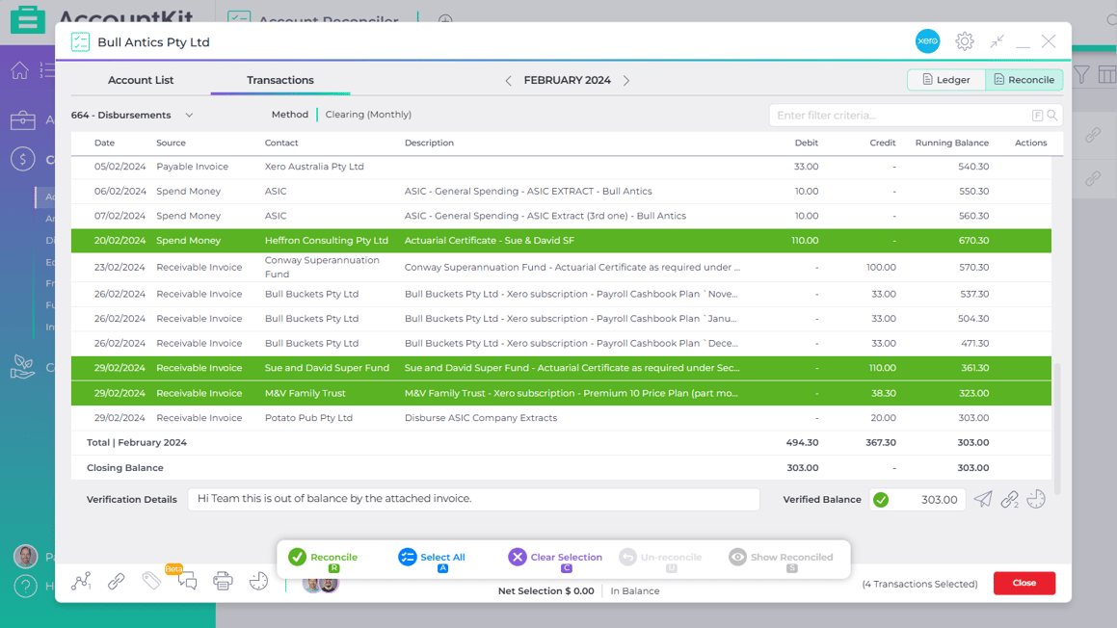The width and height of the screenshot is (1117, 628).
Task: Open the tag icon in the bottom toolbar
Action: pos(151,582)
